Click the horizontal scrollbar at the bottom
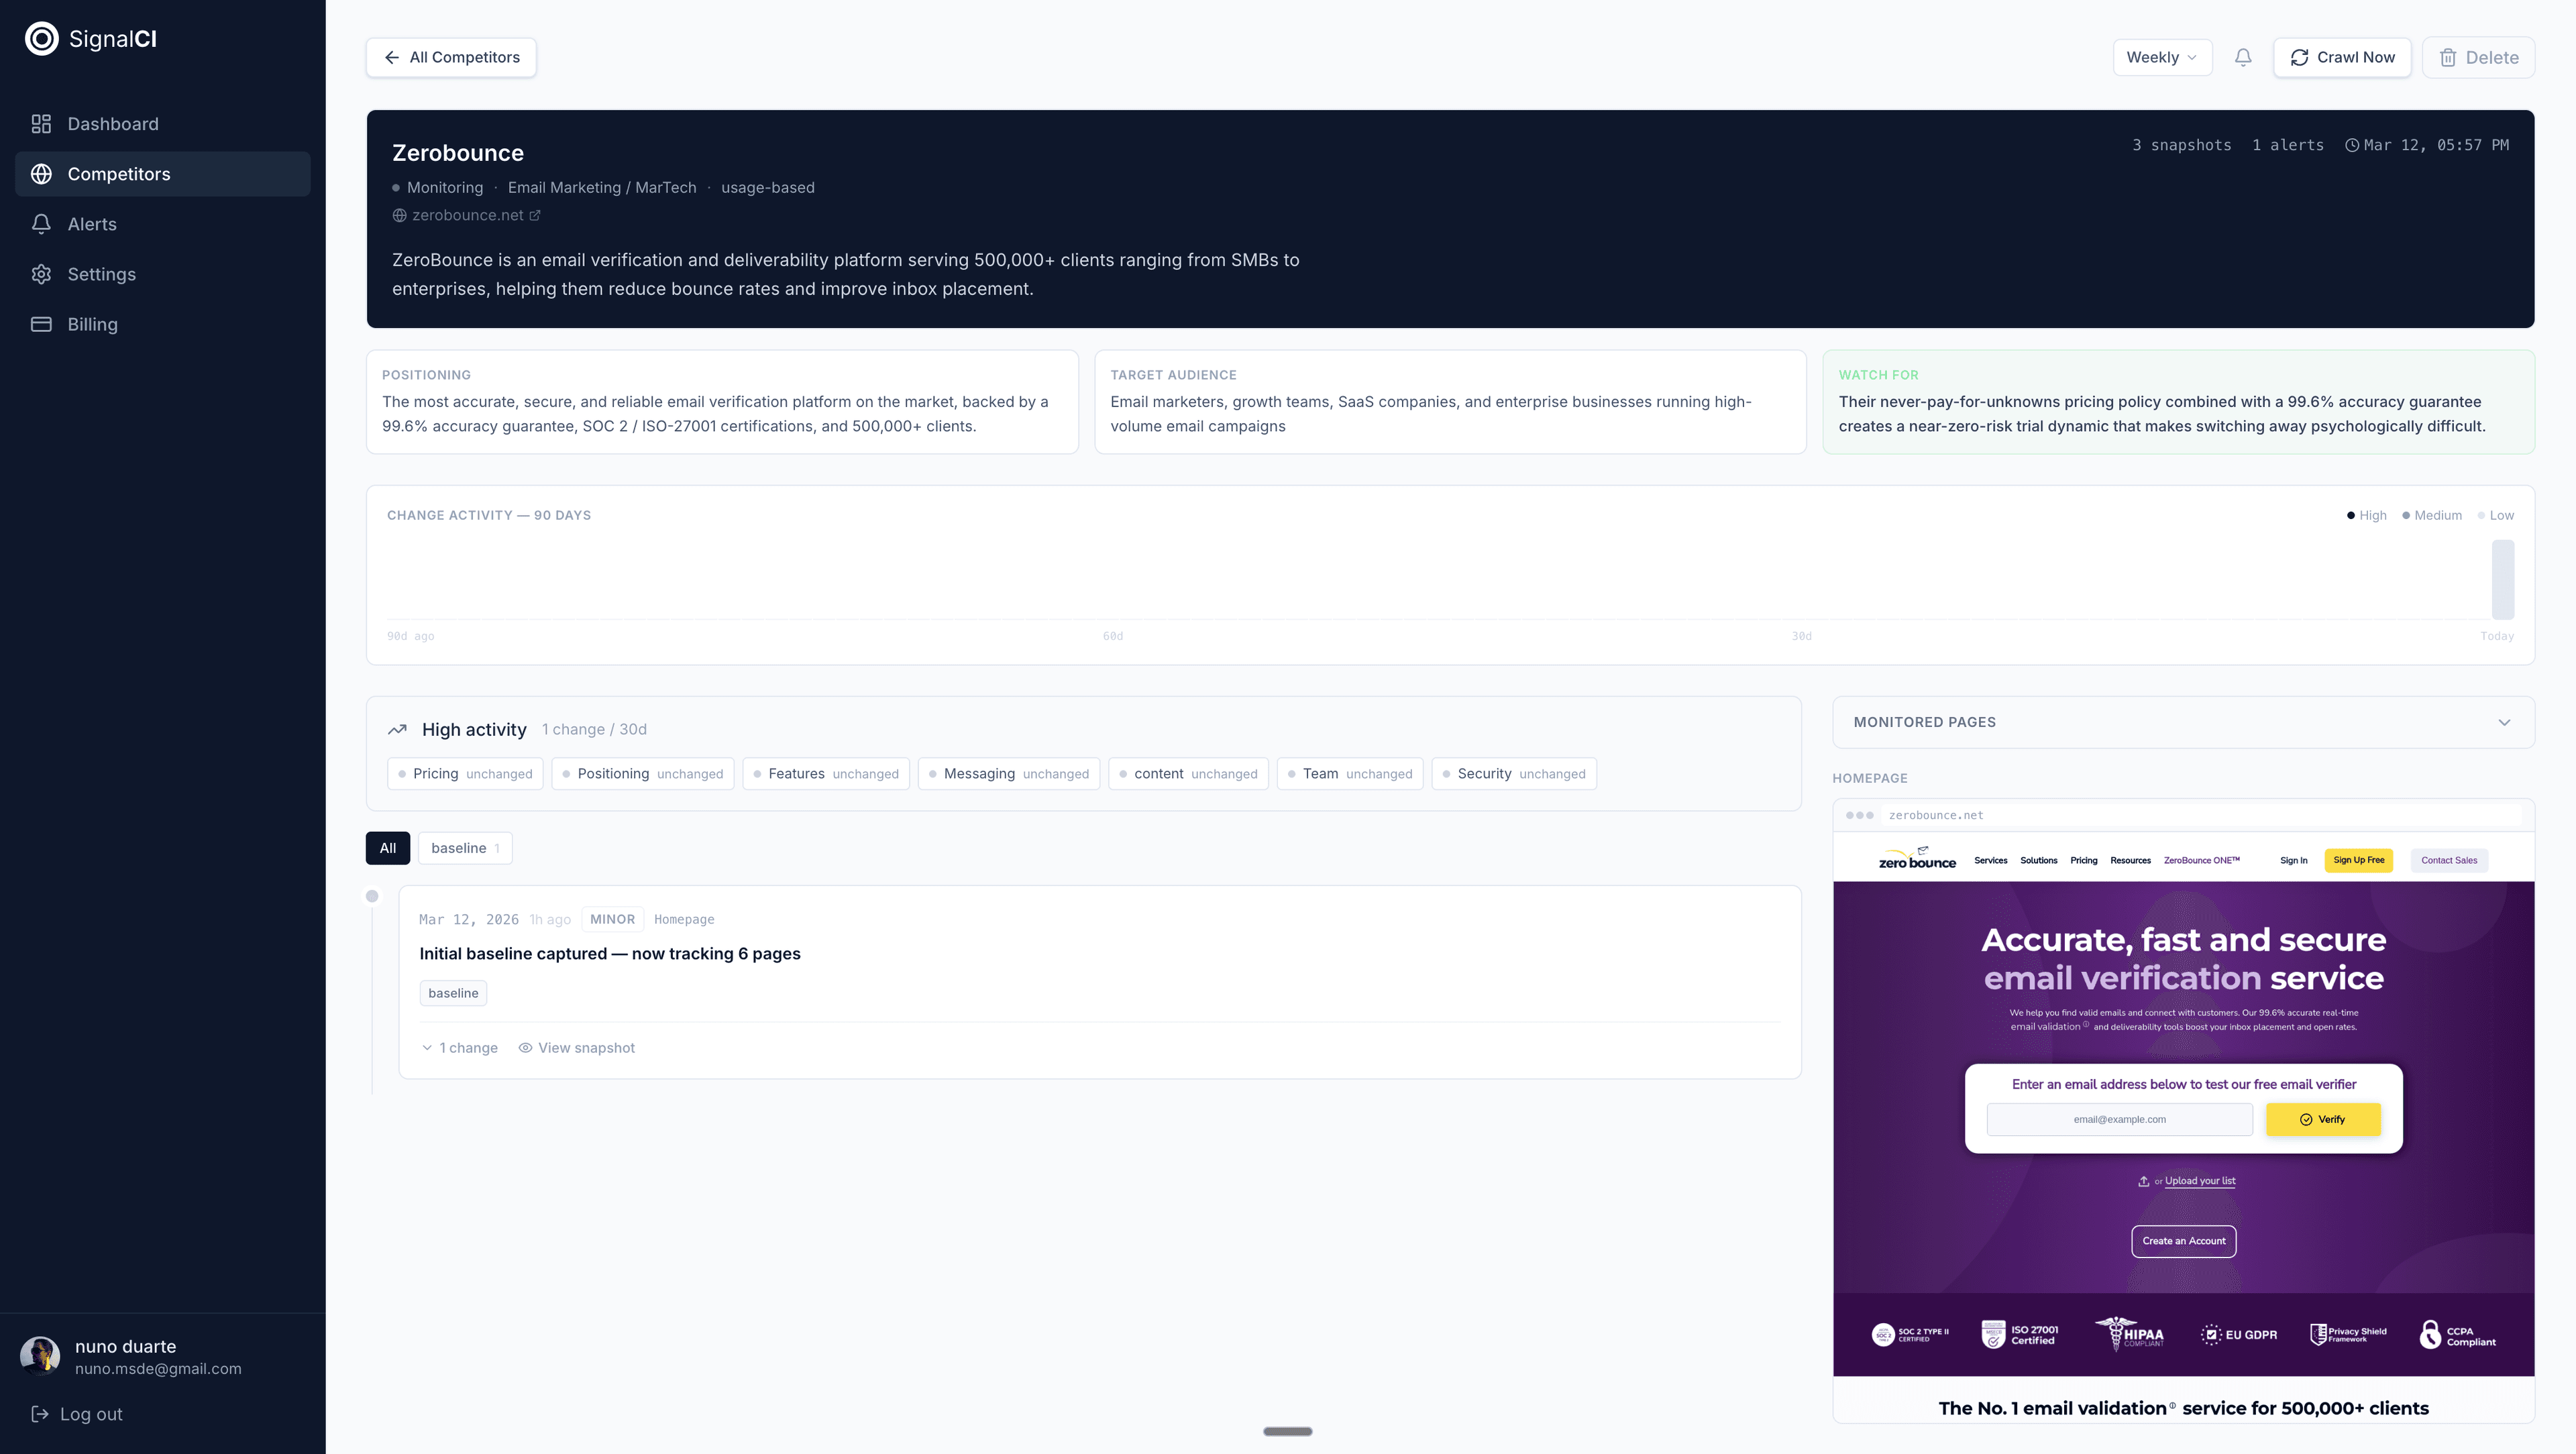2576x1454 pixels. (x=1288, y=1431)
